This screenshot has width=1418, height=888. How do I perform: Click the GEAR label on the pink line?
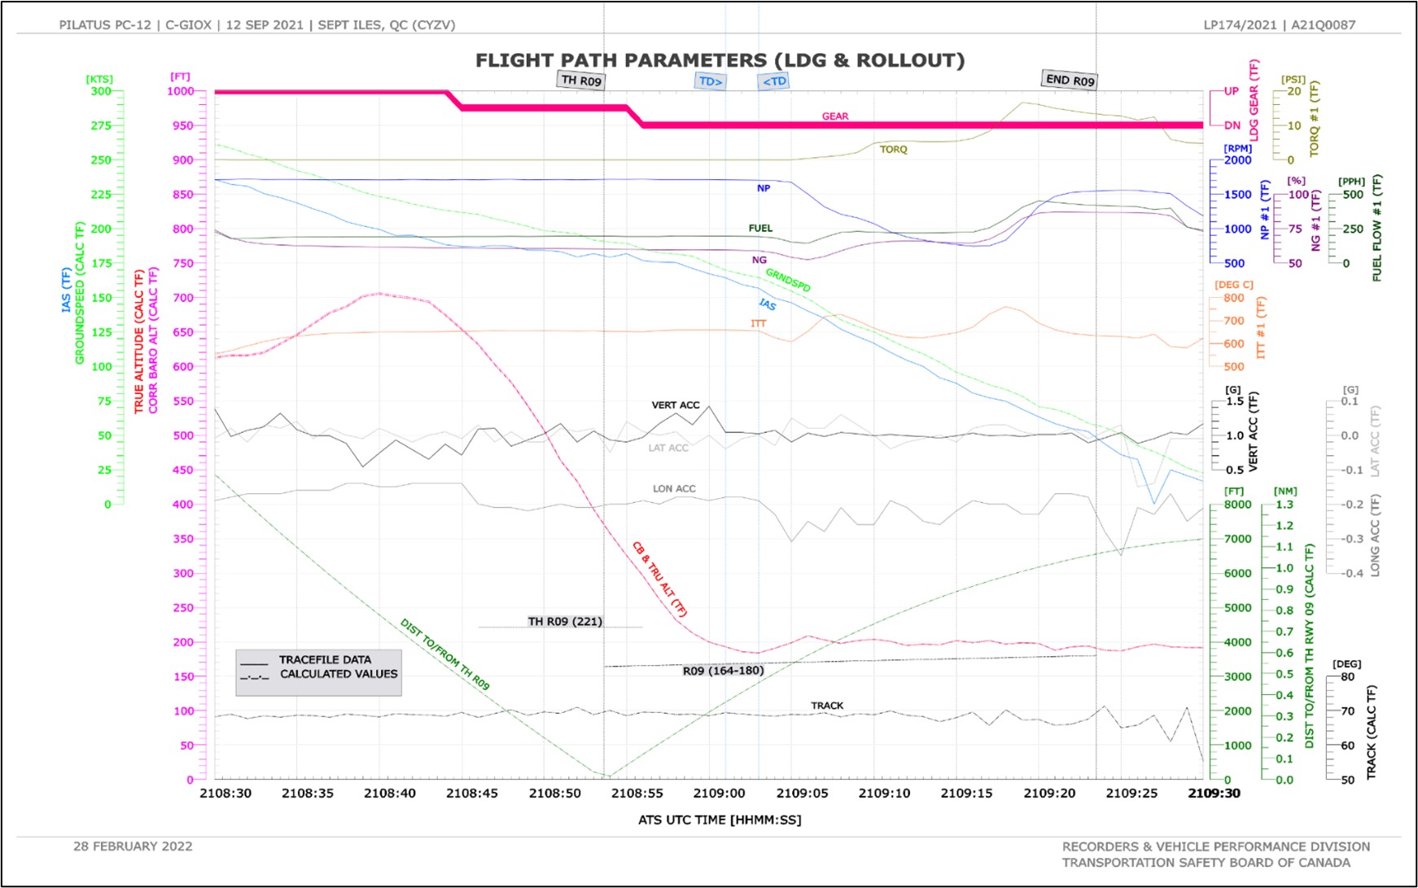click(835, 116)
